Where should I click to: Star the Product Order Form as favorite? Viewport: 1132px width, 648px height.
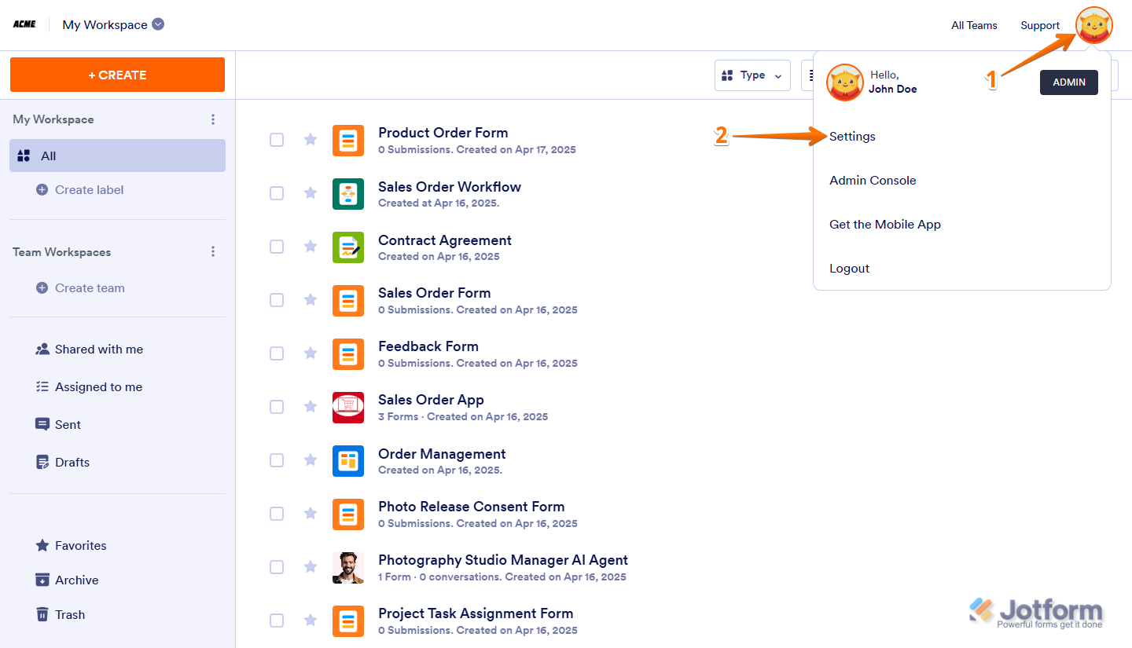(311, 140)
